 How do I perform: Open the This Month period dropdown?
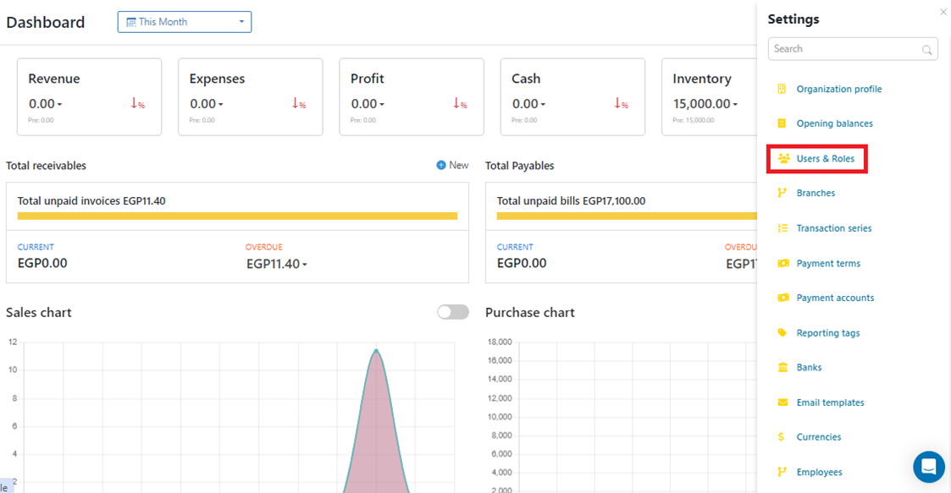(x=185, y=22)
